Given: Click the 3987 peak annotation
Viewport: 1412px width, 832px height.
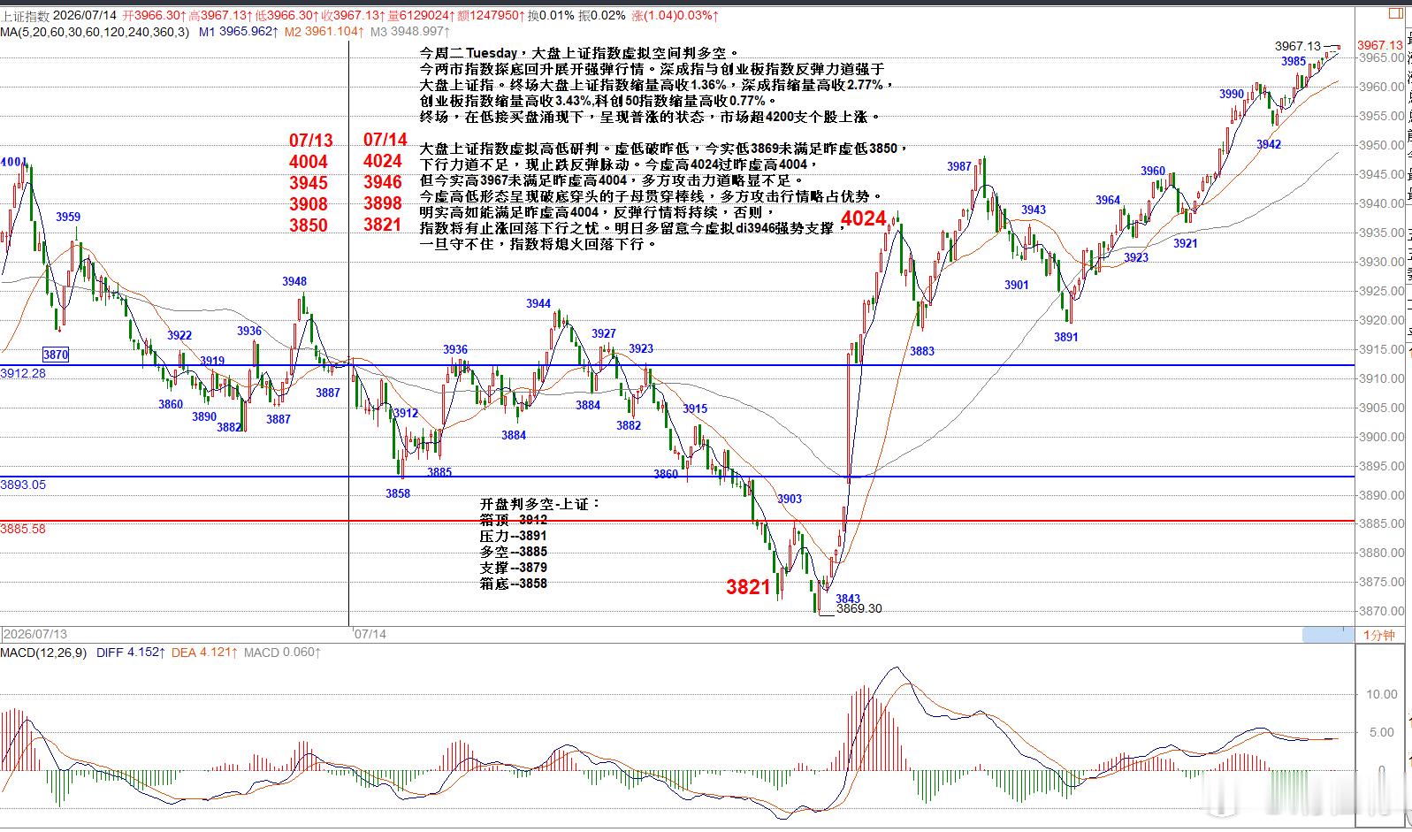Looking at the screenshot, I should point(959,166).
